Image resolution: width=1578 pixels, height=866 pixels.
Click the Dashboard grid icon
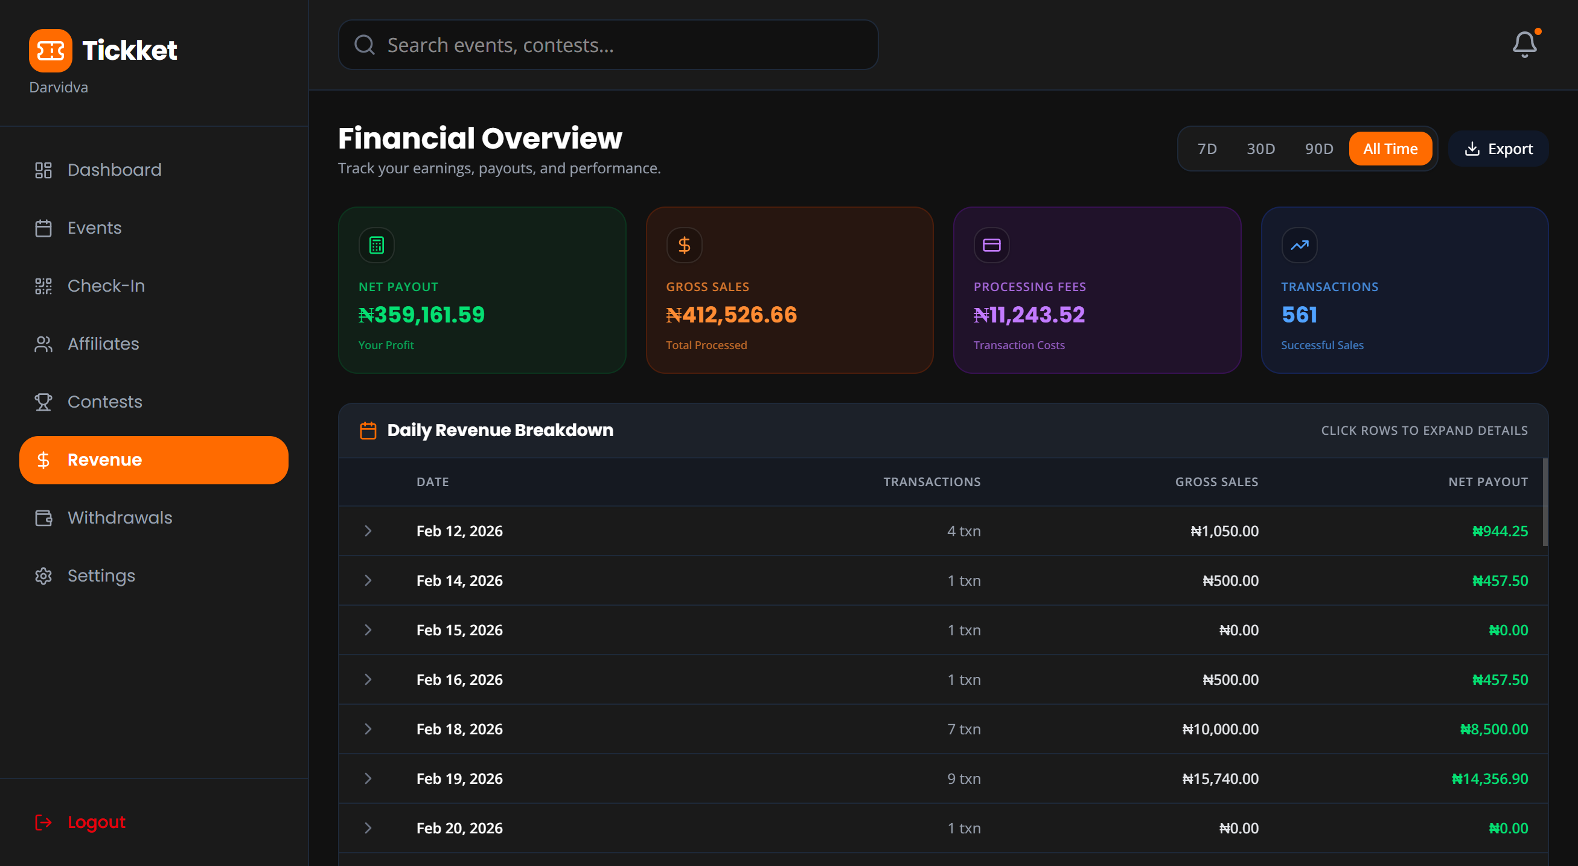(43, 170)
